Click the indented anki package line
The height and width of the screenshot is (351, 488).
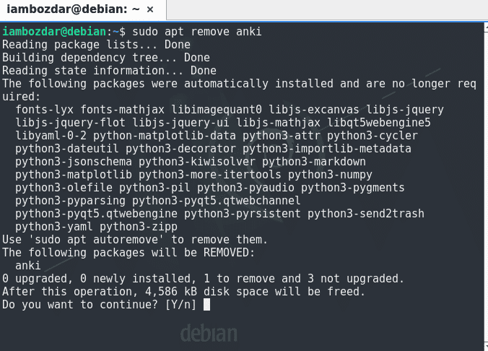click(28, 266)
